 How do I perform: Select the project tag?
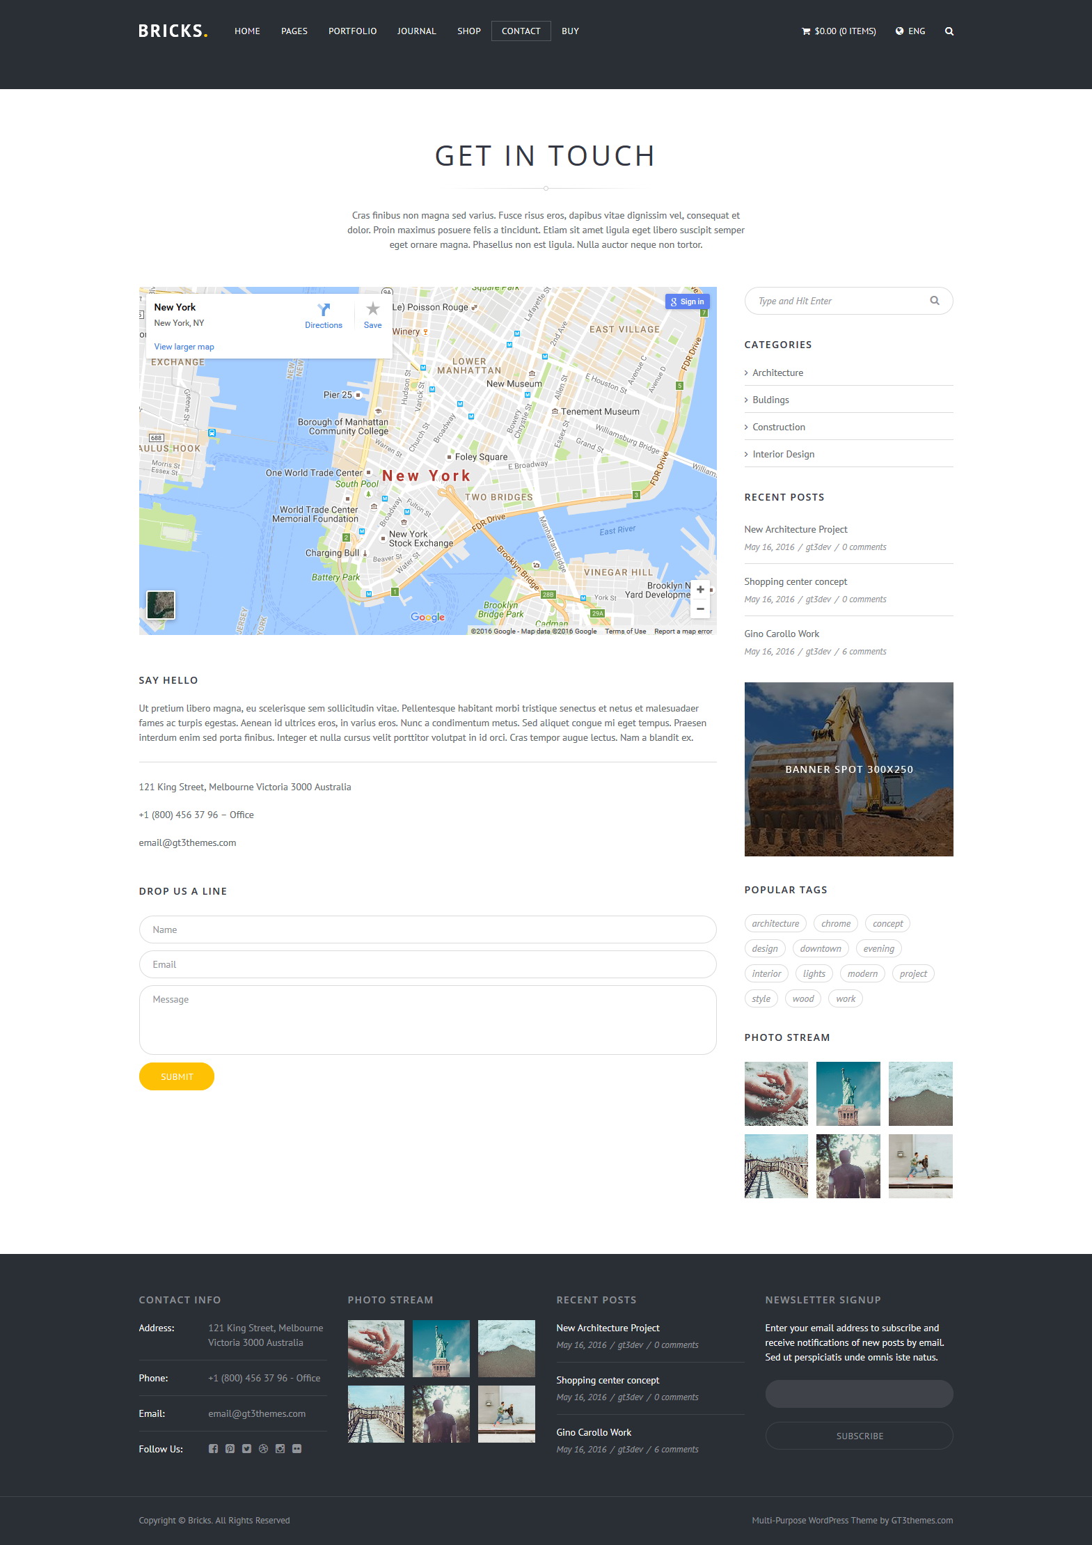pyautogui.click(x=913, y=973)
